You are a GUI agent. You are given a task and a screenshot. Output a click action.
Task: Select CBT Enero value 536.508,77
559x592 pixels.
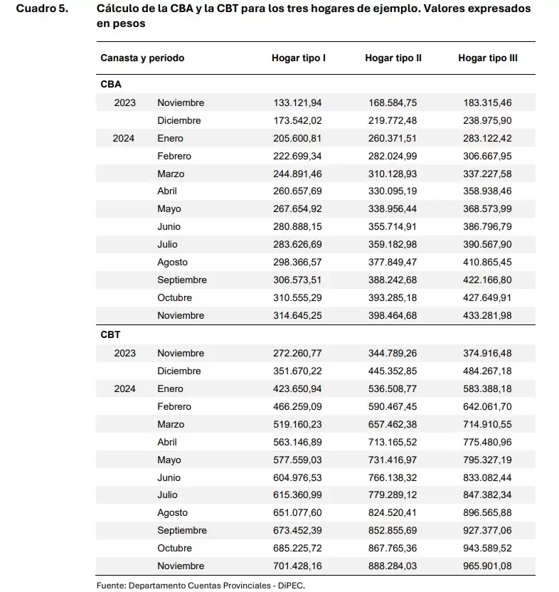[x=393, y=389]
